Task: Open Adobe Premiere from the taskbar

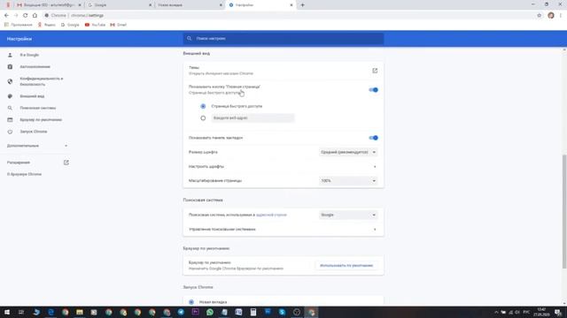Action: click(x=195, y=312)
